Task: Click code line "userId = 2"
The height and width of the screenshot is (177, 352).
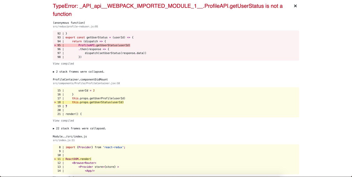Action: point(87,91)
